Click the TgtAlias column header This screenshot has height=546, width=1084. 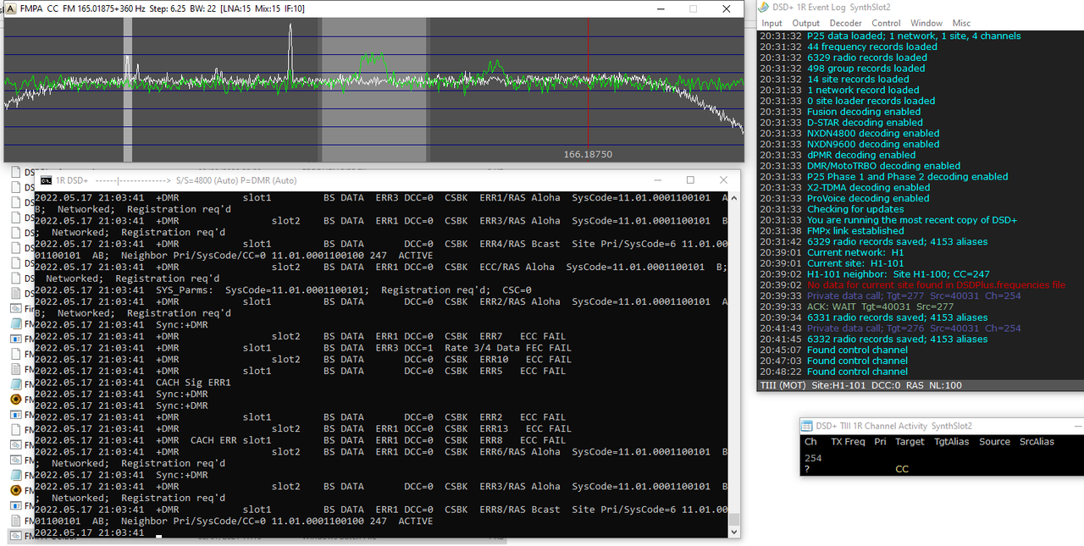click(951, 442)
